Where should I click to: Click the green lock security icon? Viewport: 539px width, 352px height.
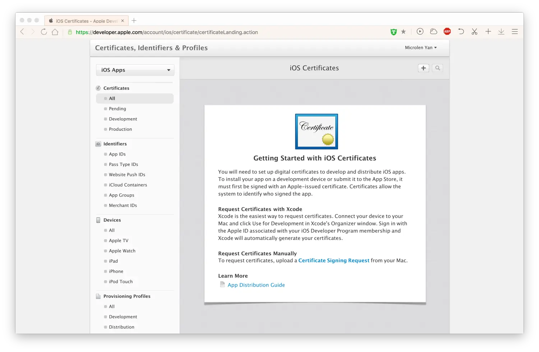[70, 32]
